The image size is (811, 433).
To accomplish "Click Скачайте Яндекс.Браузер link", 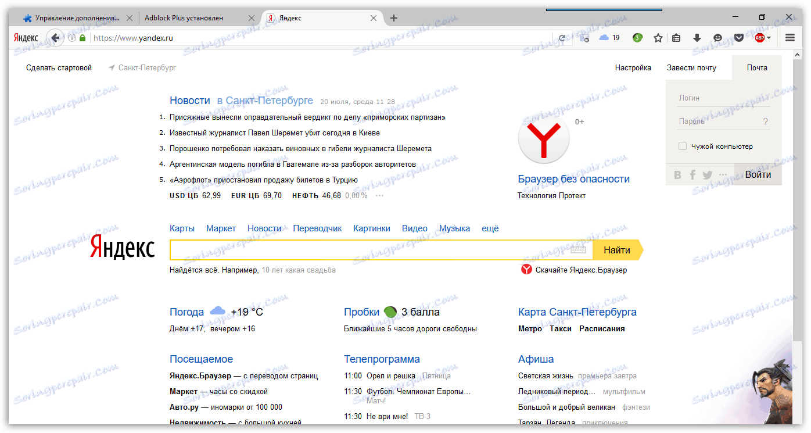I will 582,270.
